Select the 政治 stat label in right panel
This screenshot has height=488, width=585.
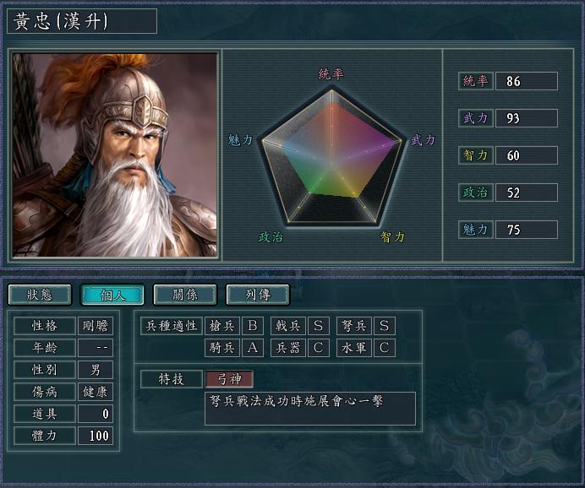point(476,192)
